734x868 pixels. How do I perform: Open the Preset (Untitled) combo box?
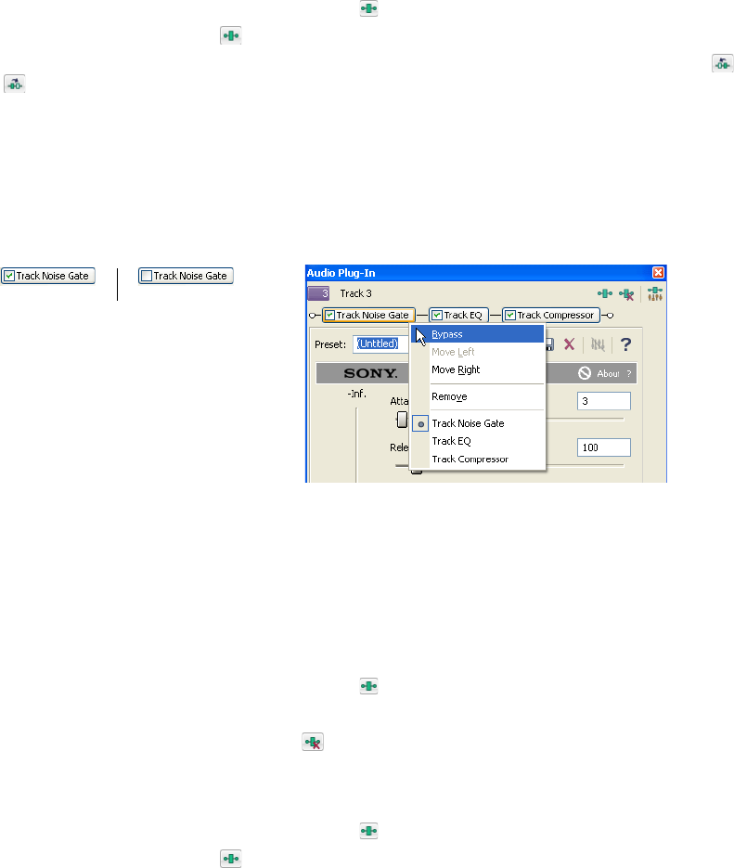point(380,343)
